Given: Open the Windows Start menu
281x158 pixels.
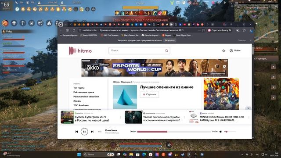Looking at the screenshot, I should pyautogui.click(x=79, y=154).
